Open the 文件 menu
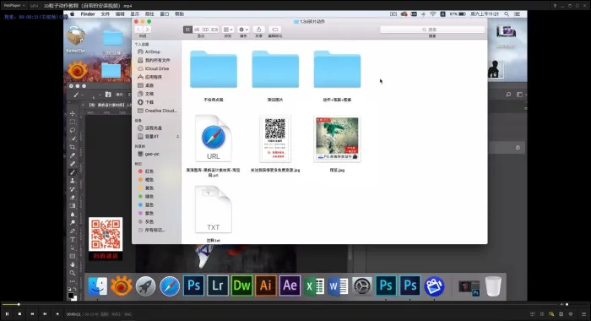Image resolution: width=591 pixels, height=321 pixels. click(x=106, y=14)
